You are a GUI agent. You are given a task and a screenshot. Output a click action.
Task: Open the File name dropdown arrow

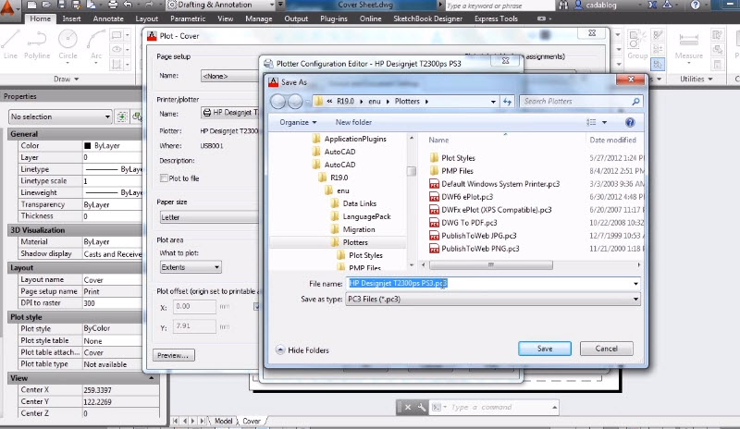coord(635,284)
